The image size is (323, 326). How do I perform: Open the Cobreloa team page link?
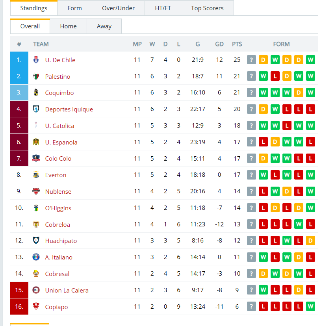point(58,224)
